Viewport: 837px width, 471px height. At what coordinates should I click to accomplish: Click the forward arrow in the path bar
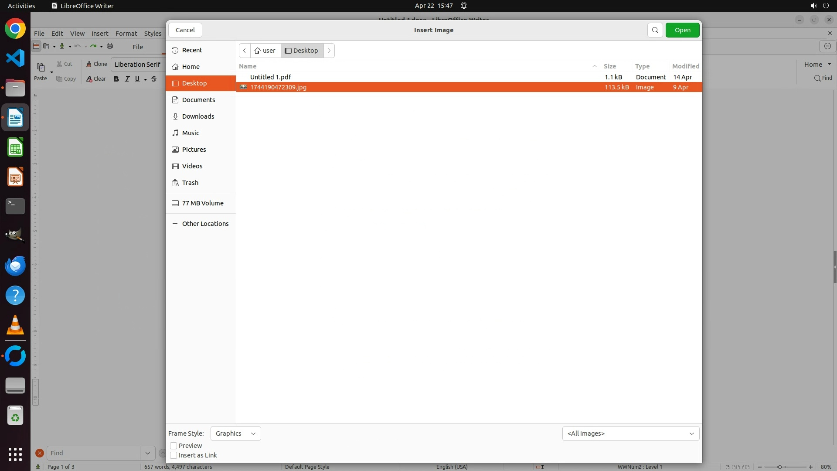[x=329, y=51]
